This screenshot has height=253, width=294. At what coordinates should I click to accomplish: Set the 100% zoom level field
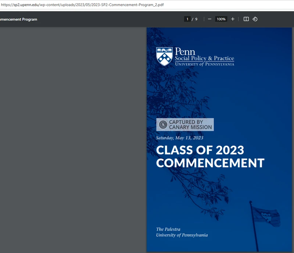tap(221, 19)
